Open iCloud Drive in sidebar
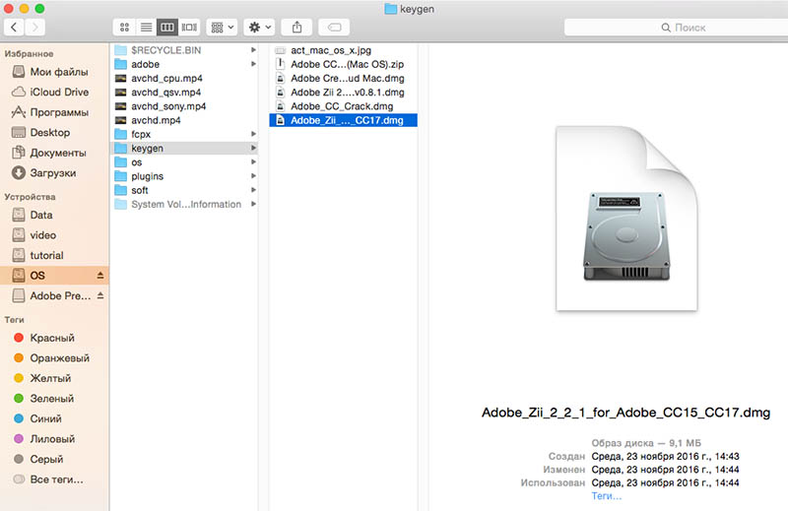 coord(54,92)
